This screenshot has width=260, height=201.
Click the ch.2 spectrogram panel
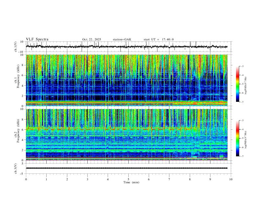[x=126, y=135]
